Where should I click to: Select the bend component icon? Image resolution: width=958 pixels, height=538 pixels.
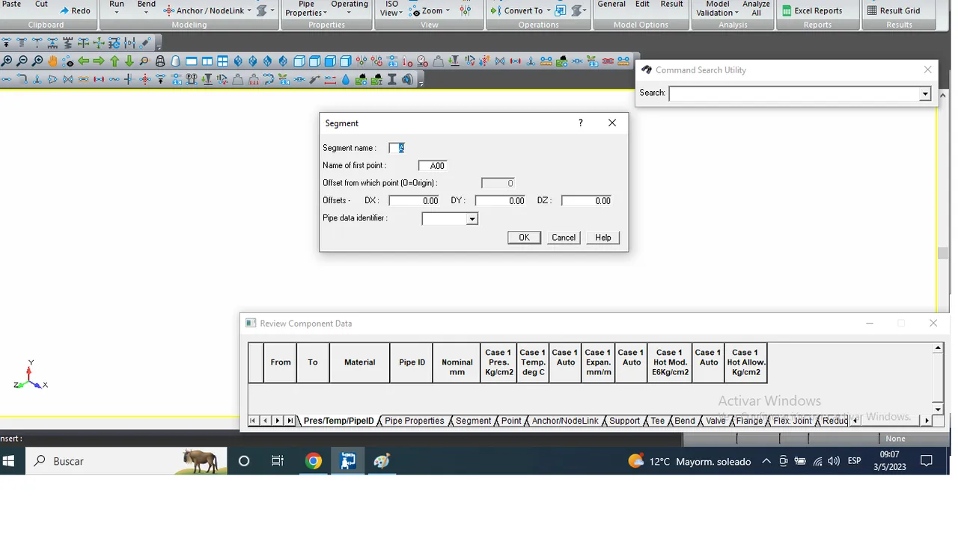22,79
